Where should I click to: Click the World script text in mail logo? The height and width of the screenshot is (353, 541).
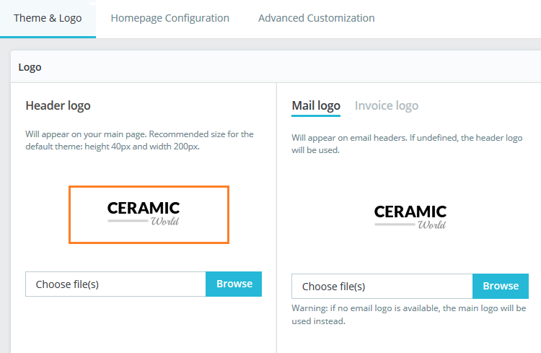[x=431, y=225]
